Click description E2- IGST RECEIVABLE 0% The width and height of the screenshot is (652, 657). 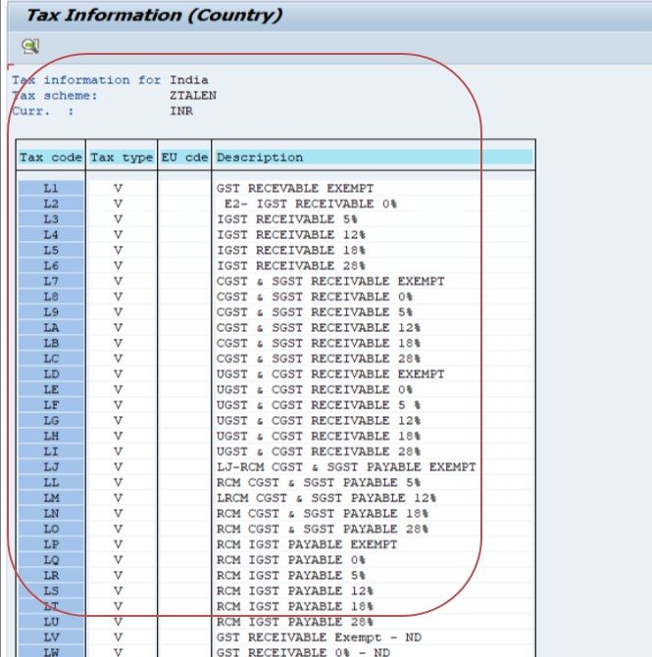(x=311, y=204)
